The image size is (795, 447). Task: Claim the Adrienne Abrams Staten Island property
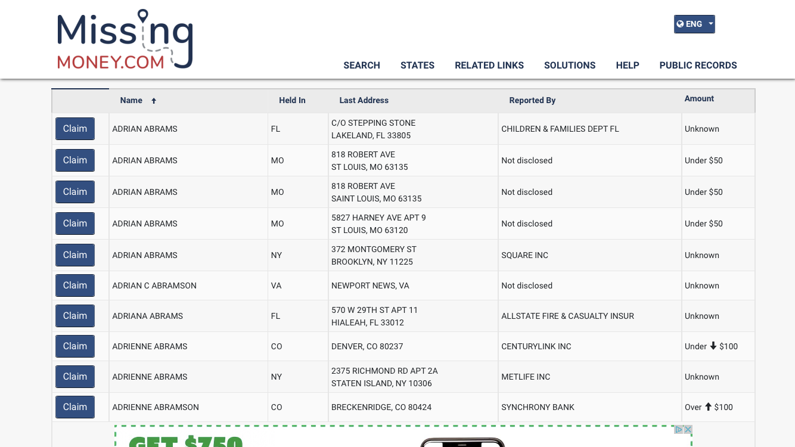pyautogui.click(x=75, y=377)
